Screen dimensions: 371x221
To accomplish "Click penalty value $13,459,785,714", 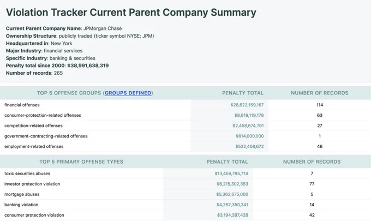I will click(231, 174).
